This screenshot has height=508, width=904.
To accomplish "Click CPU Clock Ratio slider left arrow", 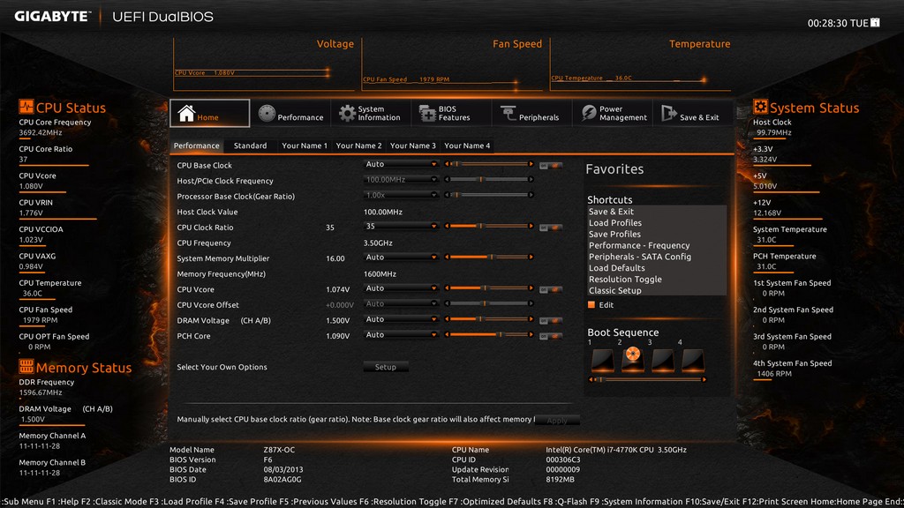I will click(x=447, y=226).
